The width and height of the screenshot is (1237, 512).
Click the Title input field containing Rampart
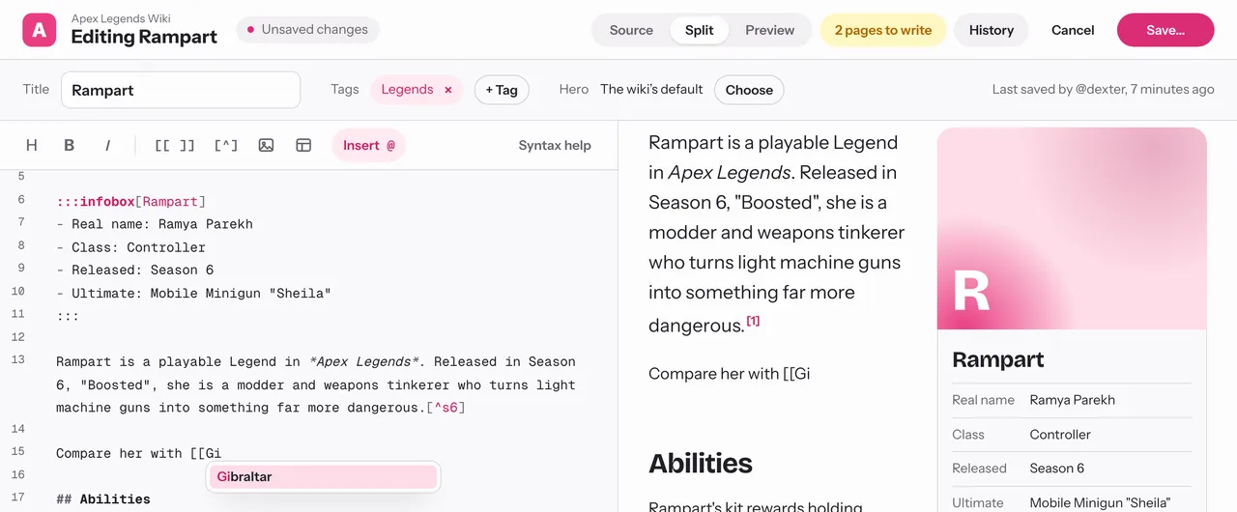(181, 90)
